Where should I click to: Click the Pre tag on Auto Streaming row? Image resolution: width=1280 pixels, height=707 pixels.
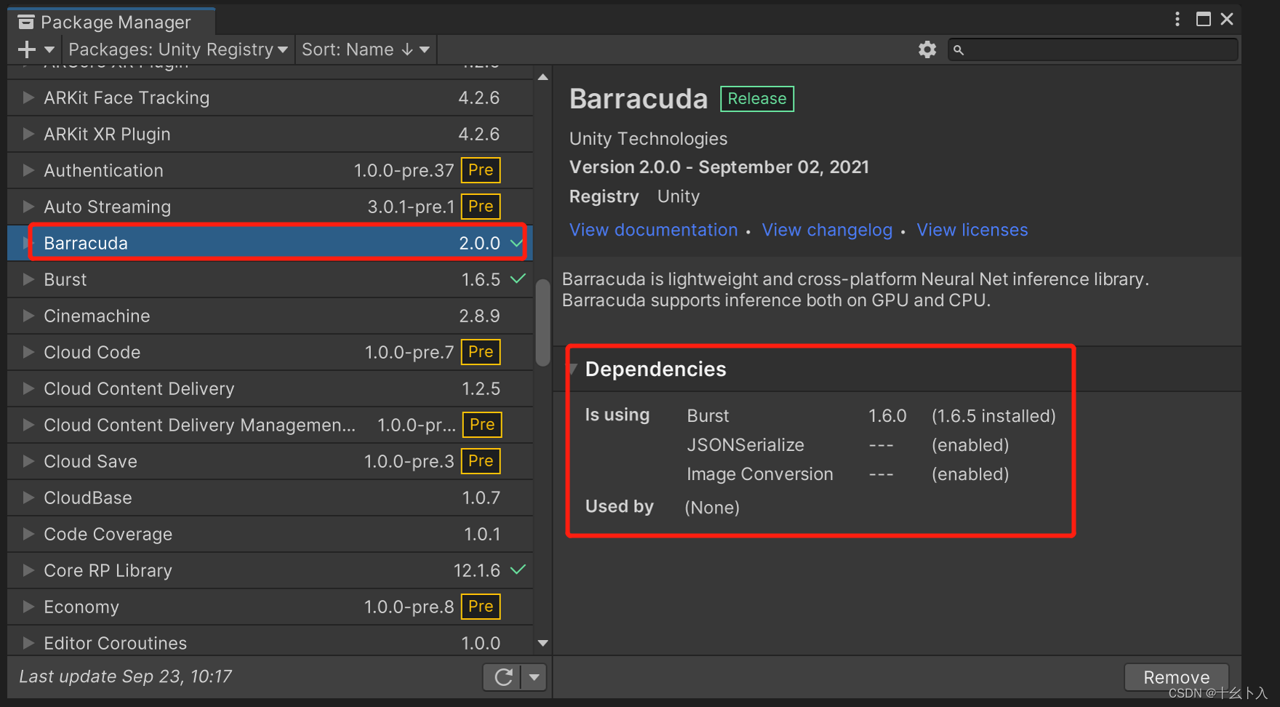tap(481, 207)
